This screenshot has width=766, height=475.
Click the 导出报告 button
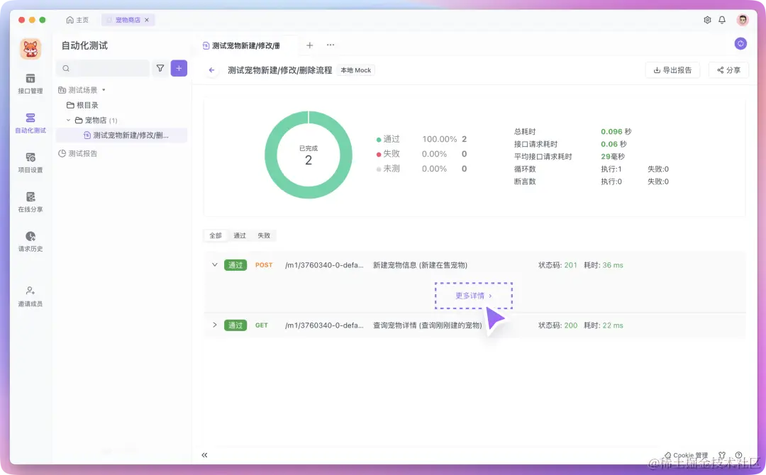tap(672, 70)
